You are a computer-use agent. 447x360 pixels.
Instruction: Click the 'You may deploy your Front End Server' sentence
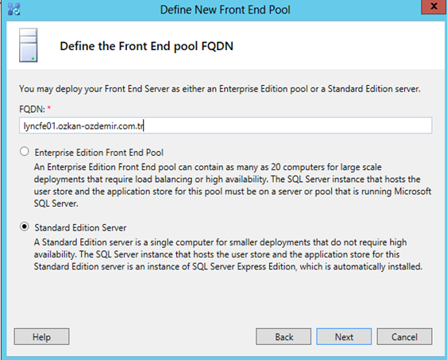[x=220, y=89]
